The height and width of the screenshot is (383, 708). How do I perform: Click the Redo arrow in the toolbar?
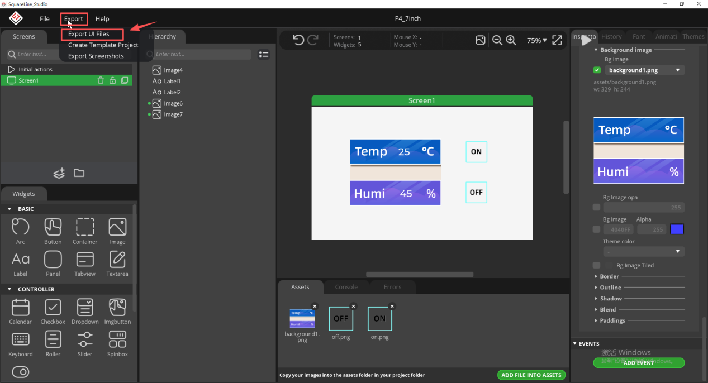(313, 40)
